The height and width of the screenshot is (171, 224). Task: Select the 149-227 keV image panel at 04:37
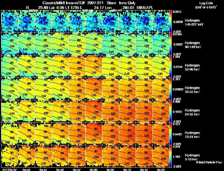(10, 21)
